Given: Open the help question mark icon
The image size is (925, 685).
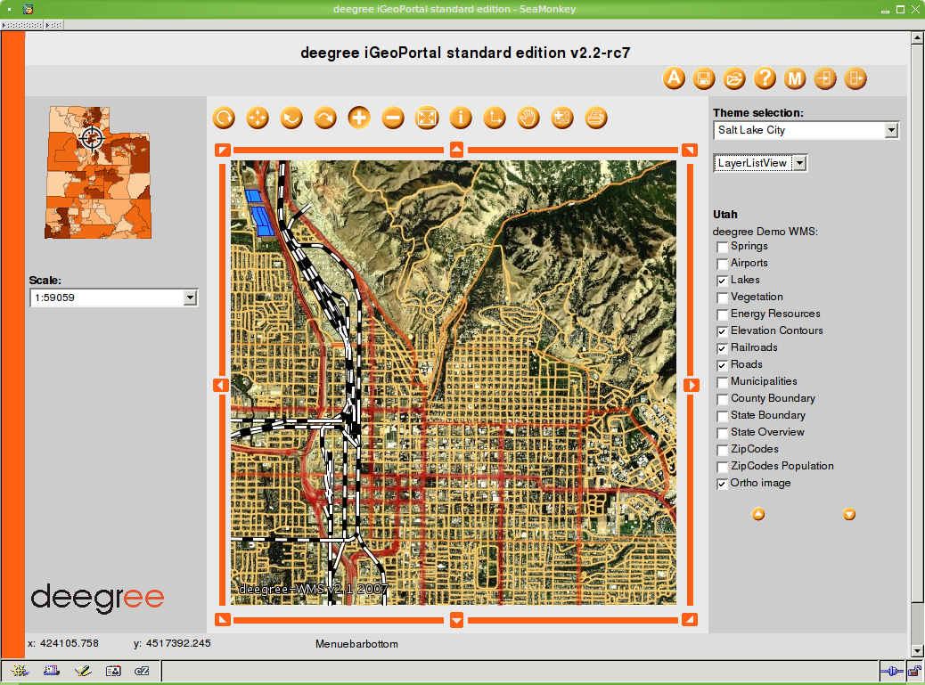Looking at the screenshot, I should point(765,78).
